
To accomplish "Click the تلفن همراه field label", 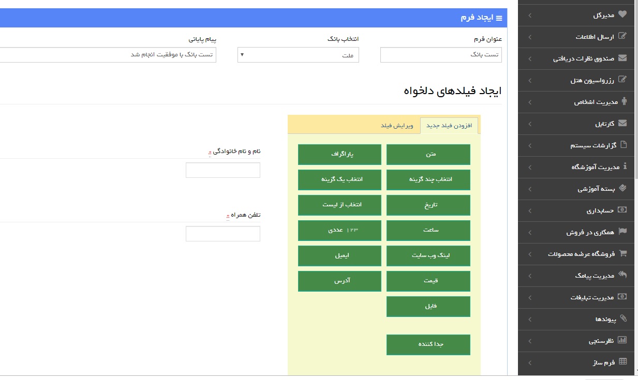I will coord(246,215).
